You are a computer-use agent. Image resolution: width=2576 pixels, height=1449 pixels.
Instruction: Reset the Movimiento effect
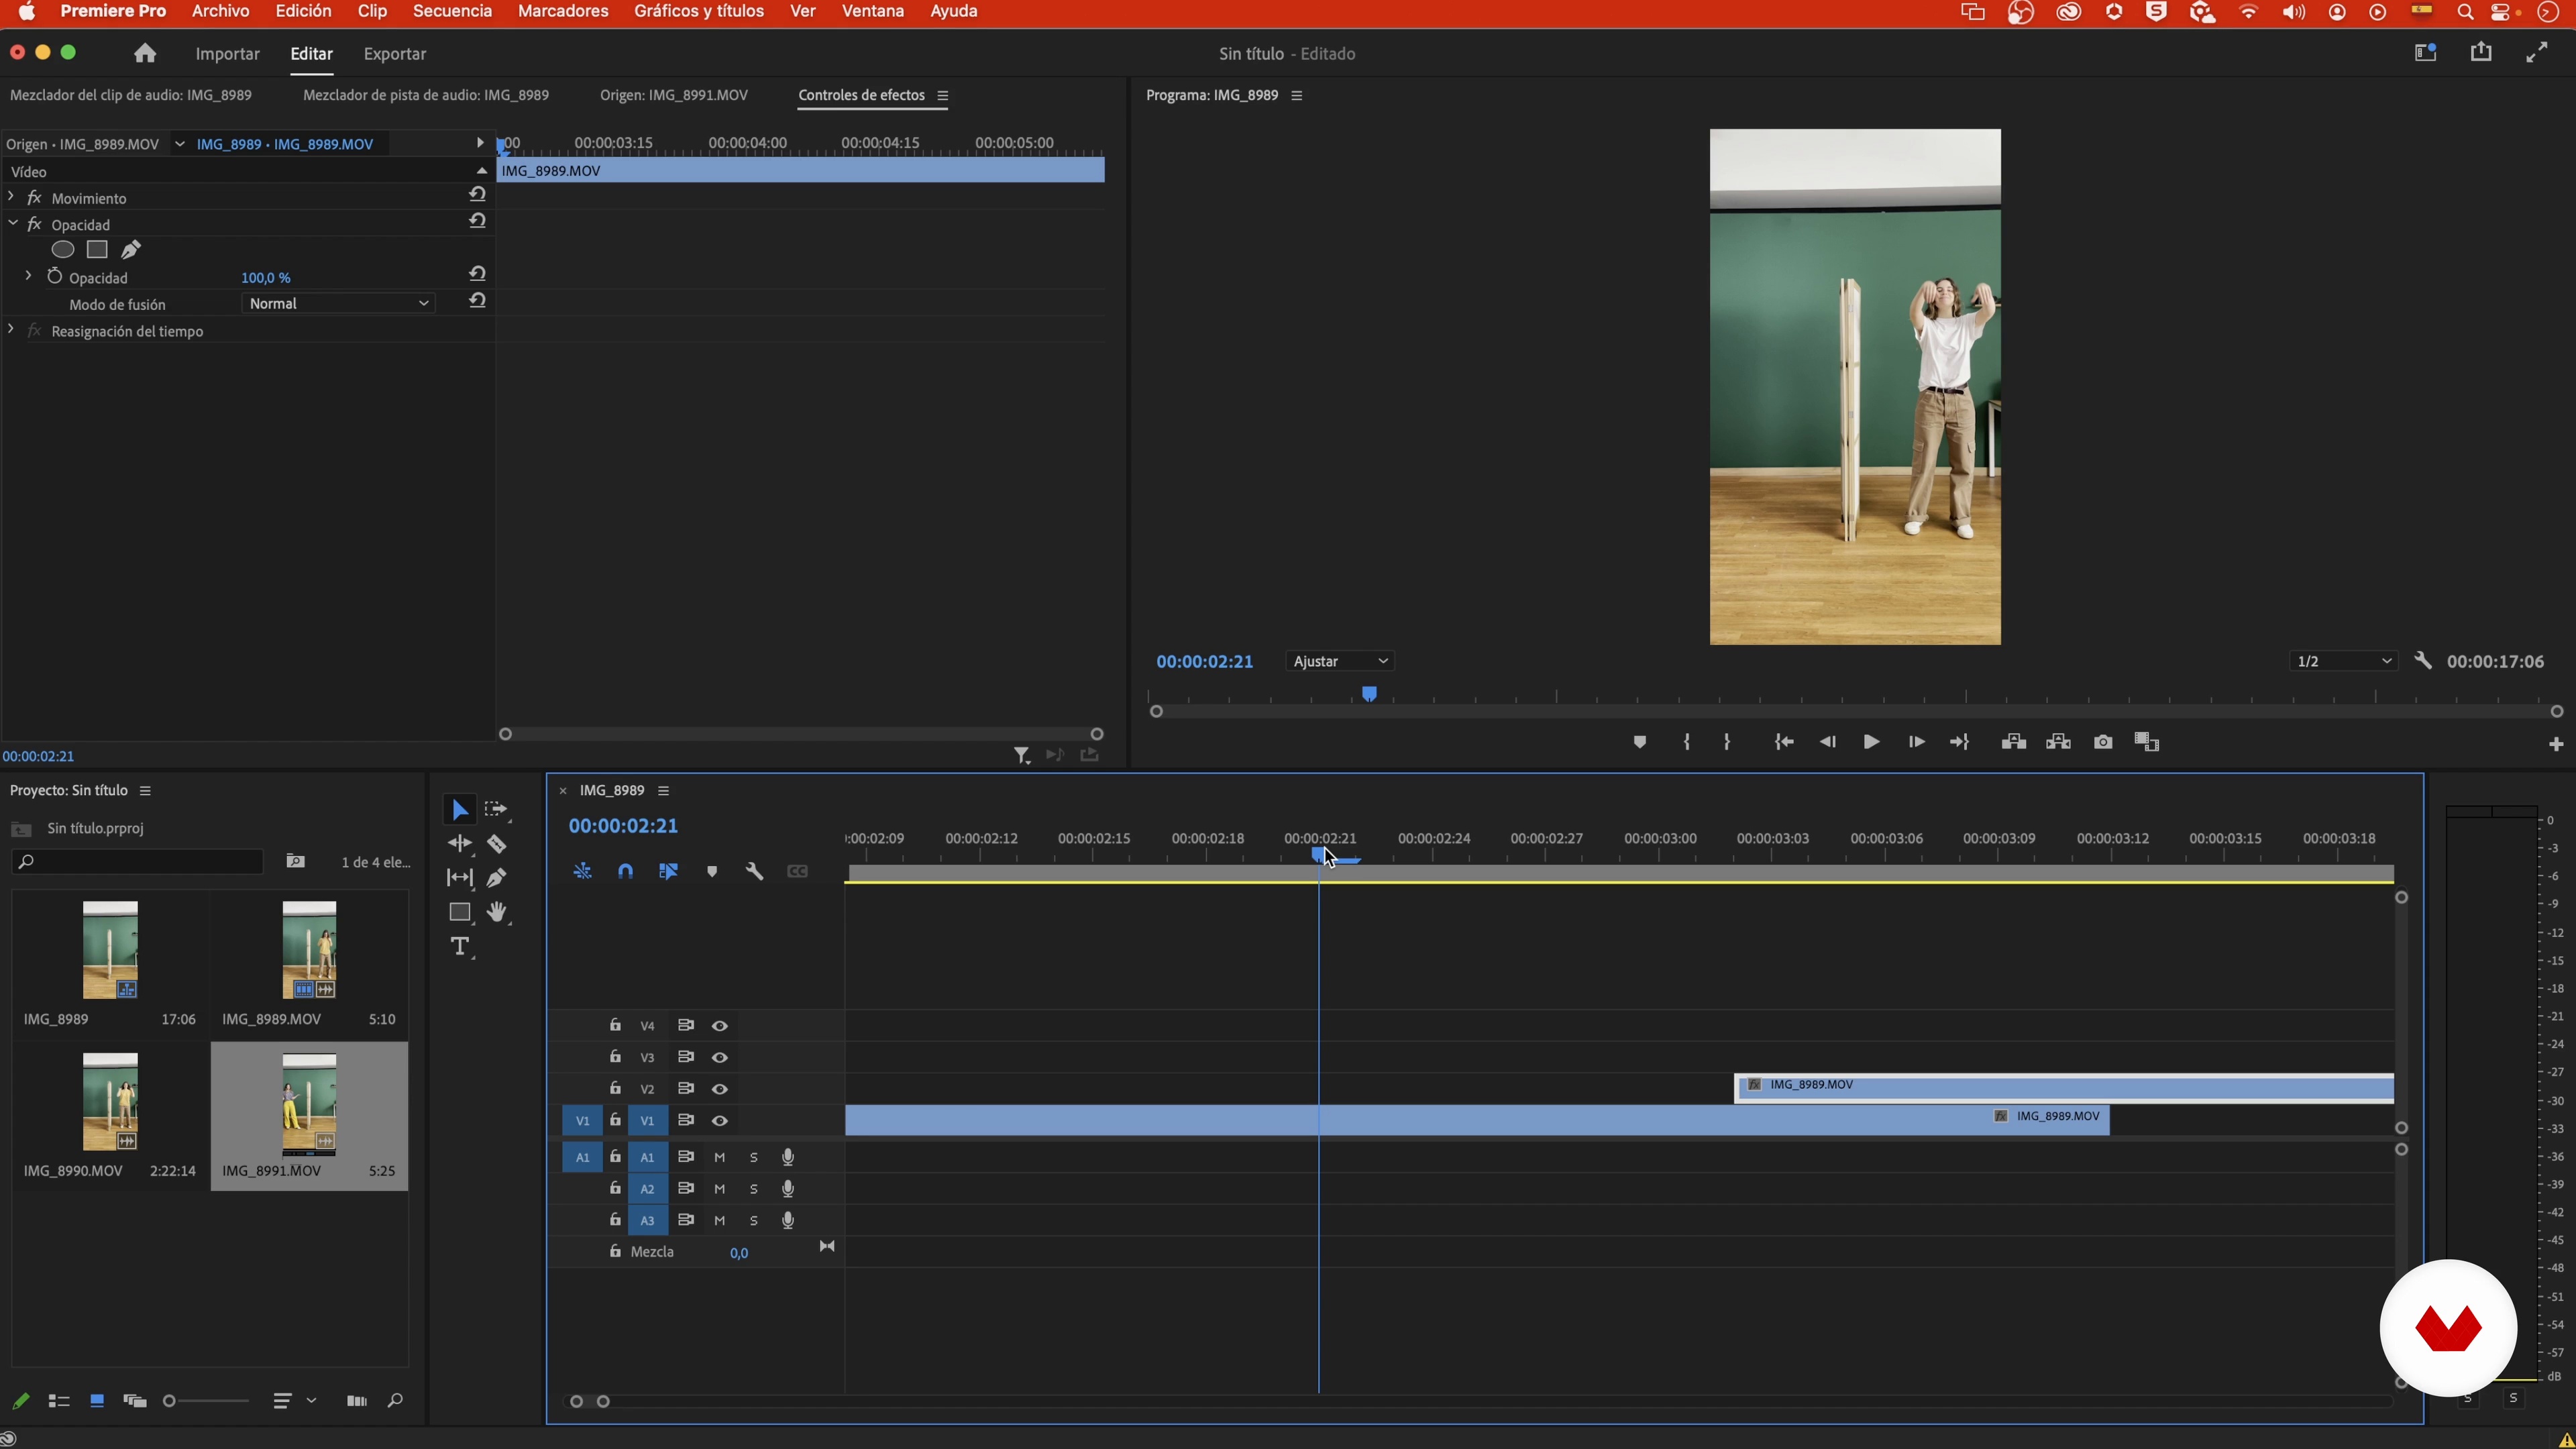(x=477, y=195)
